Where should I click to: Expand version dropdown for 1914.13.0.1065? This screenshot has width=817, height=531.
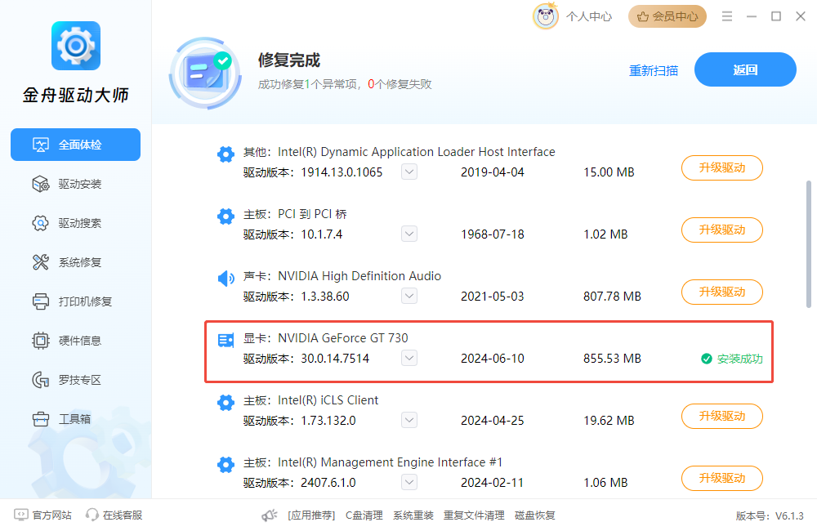pos(409,172)
